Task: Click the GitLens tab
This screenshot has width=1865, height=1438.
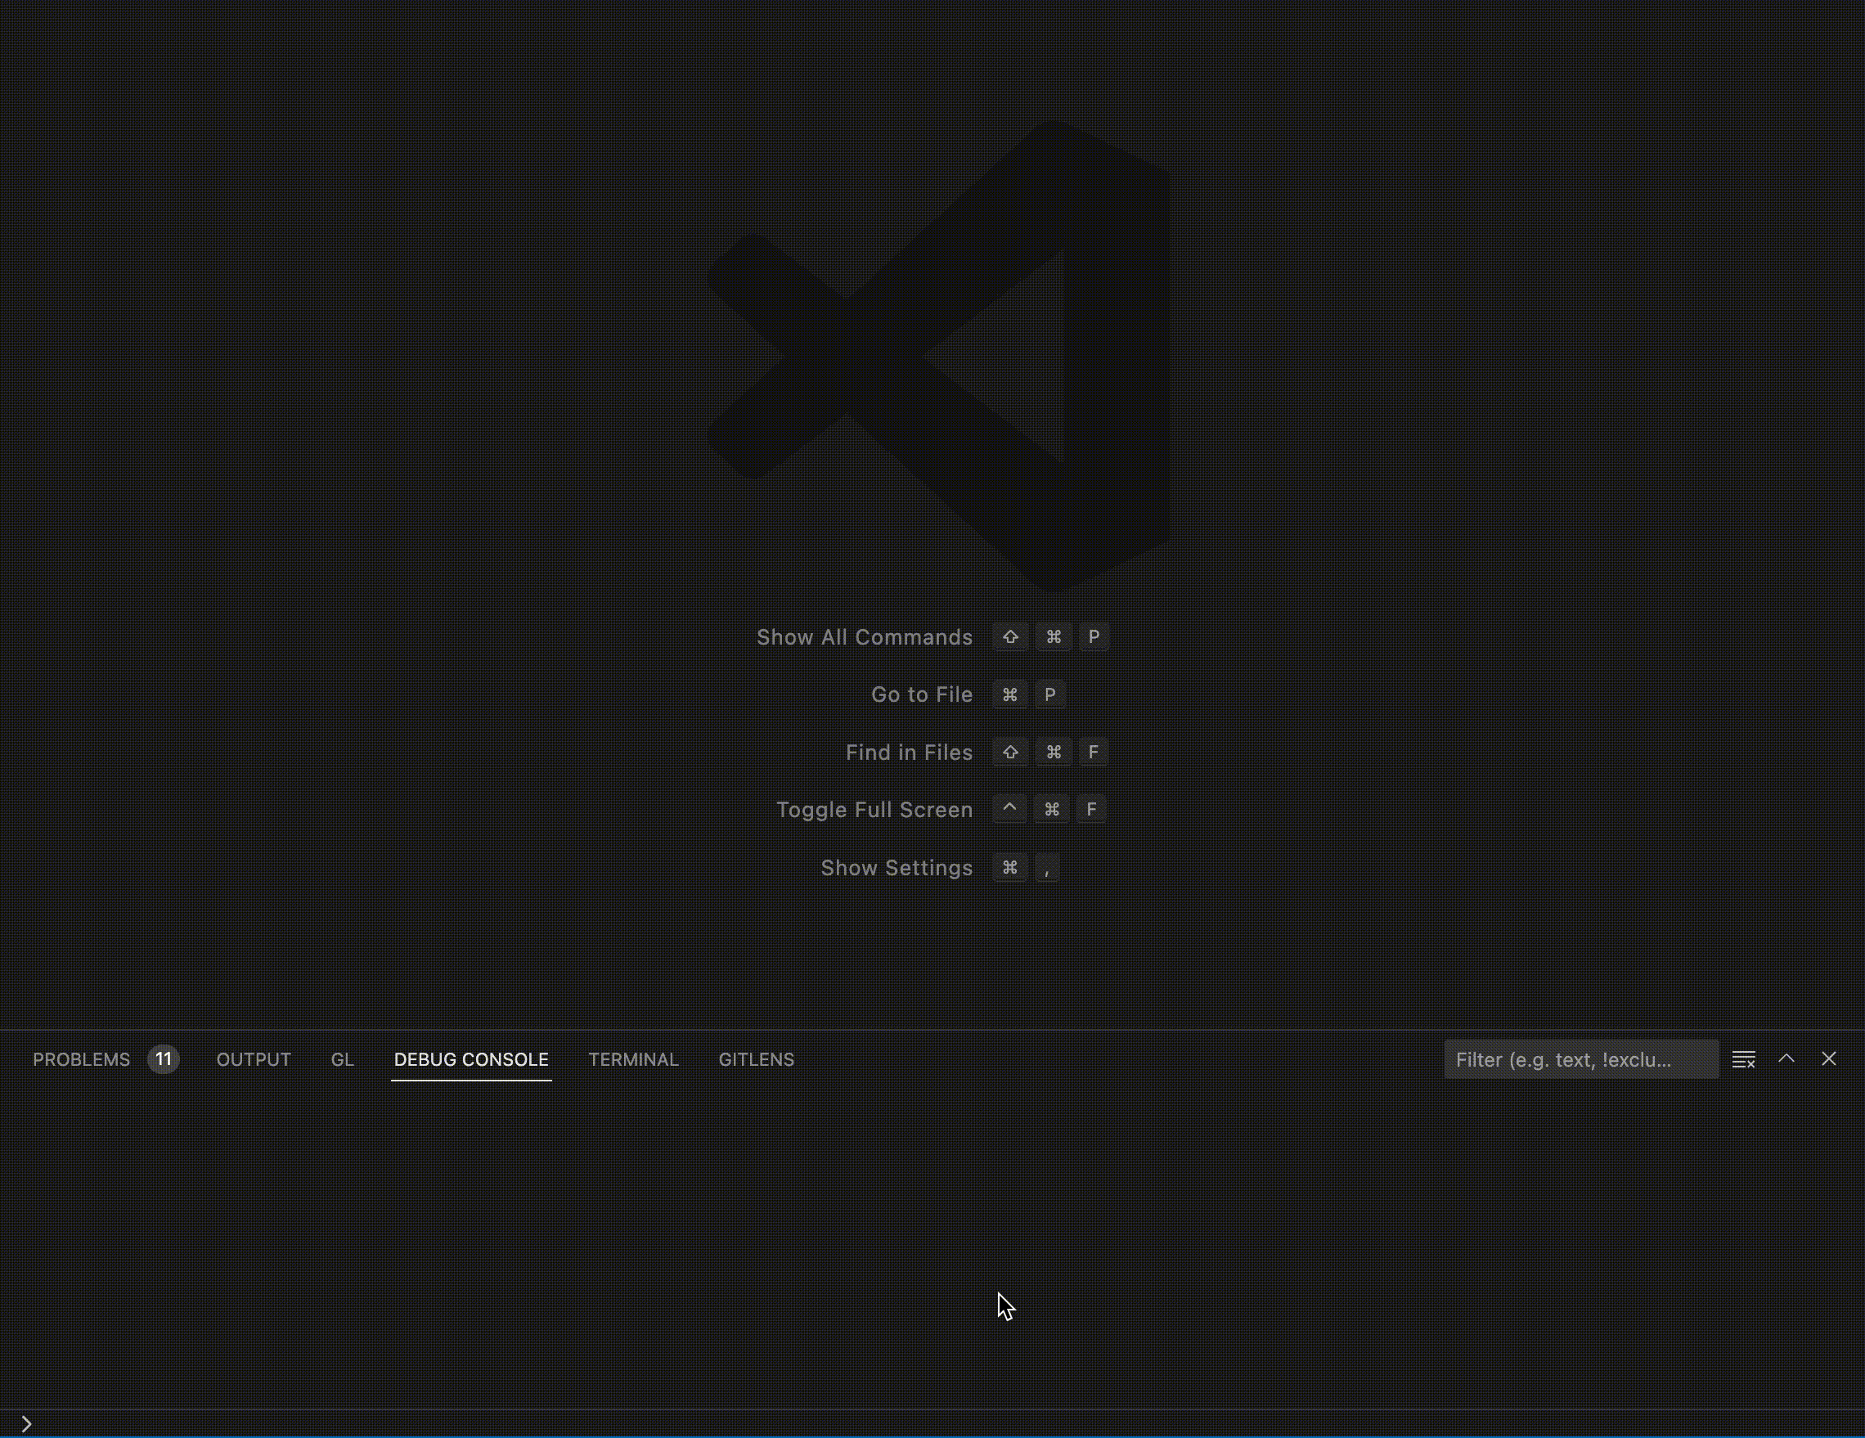Action: pos(757,1058)
